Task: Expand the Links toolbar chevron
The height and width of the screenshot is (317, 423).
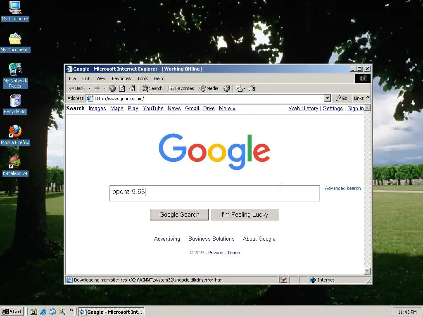Action: [x=368, y=97]
